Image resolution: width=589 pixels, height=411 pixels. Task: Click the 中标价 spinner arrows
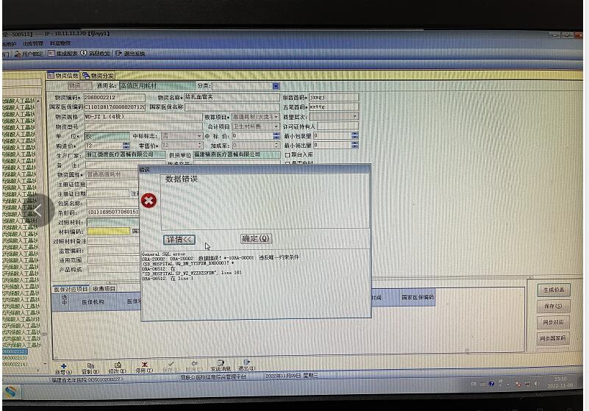point(276,135)
